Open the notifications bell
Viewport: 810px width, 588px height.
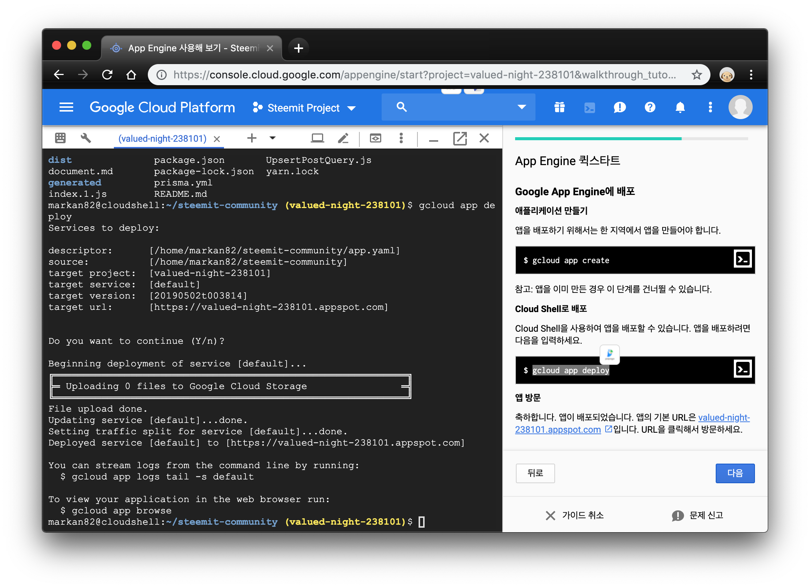click(680, 107)
